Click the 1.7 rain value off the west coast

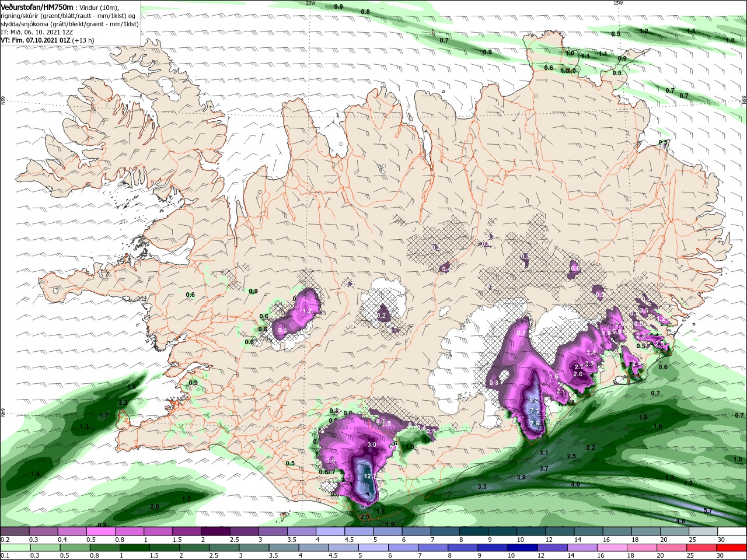104,415
